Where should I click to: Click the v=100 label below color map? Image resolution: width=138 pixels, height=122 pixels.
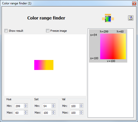tap(111, 61)
